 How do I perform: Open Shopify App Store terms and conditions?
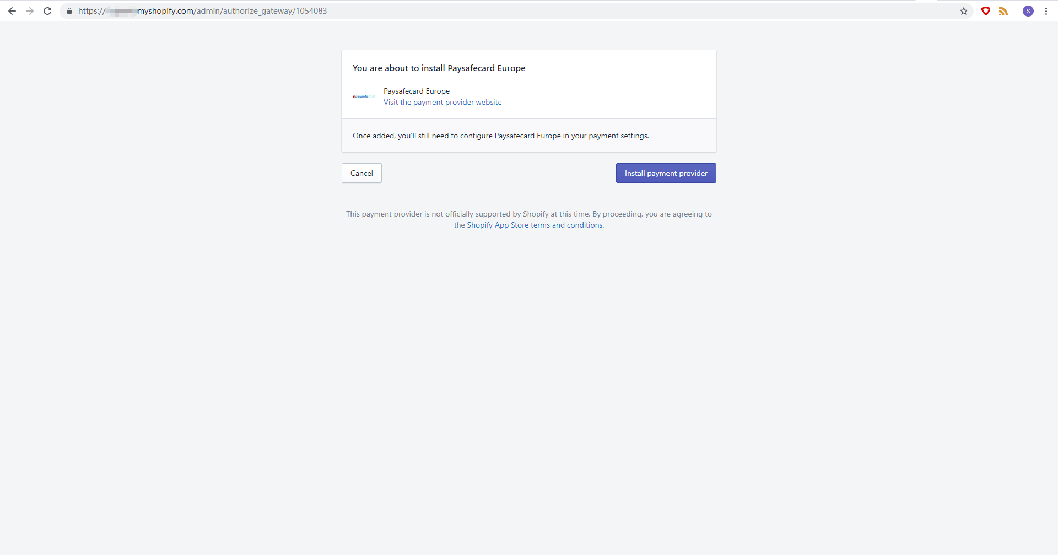[535, 225]
